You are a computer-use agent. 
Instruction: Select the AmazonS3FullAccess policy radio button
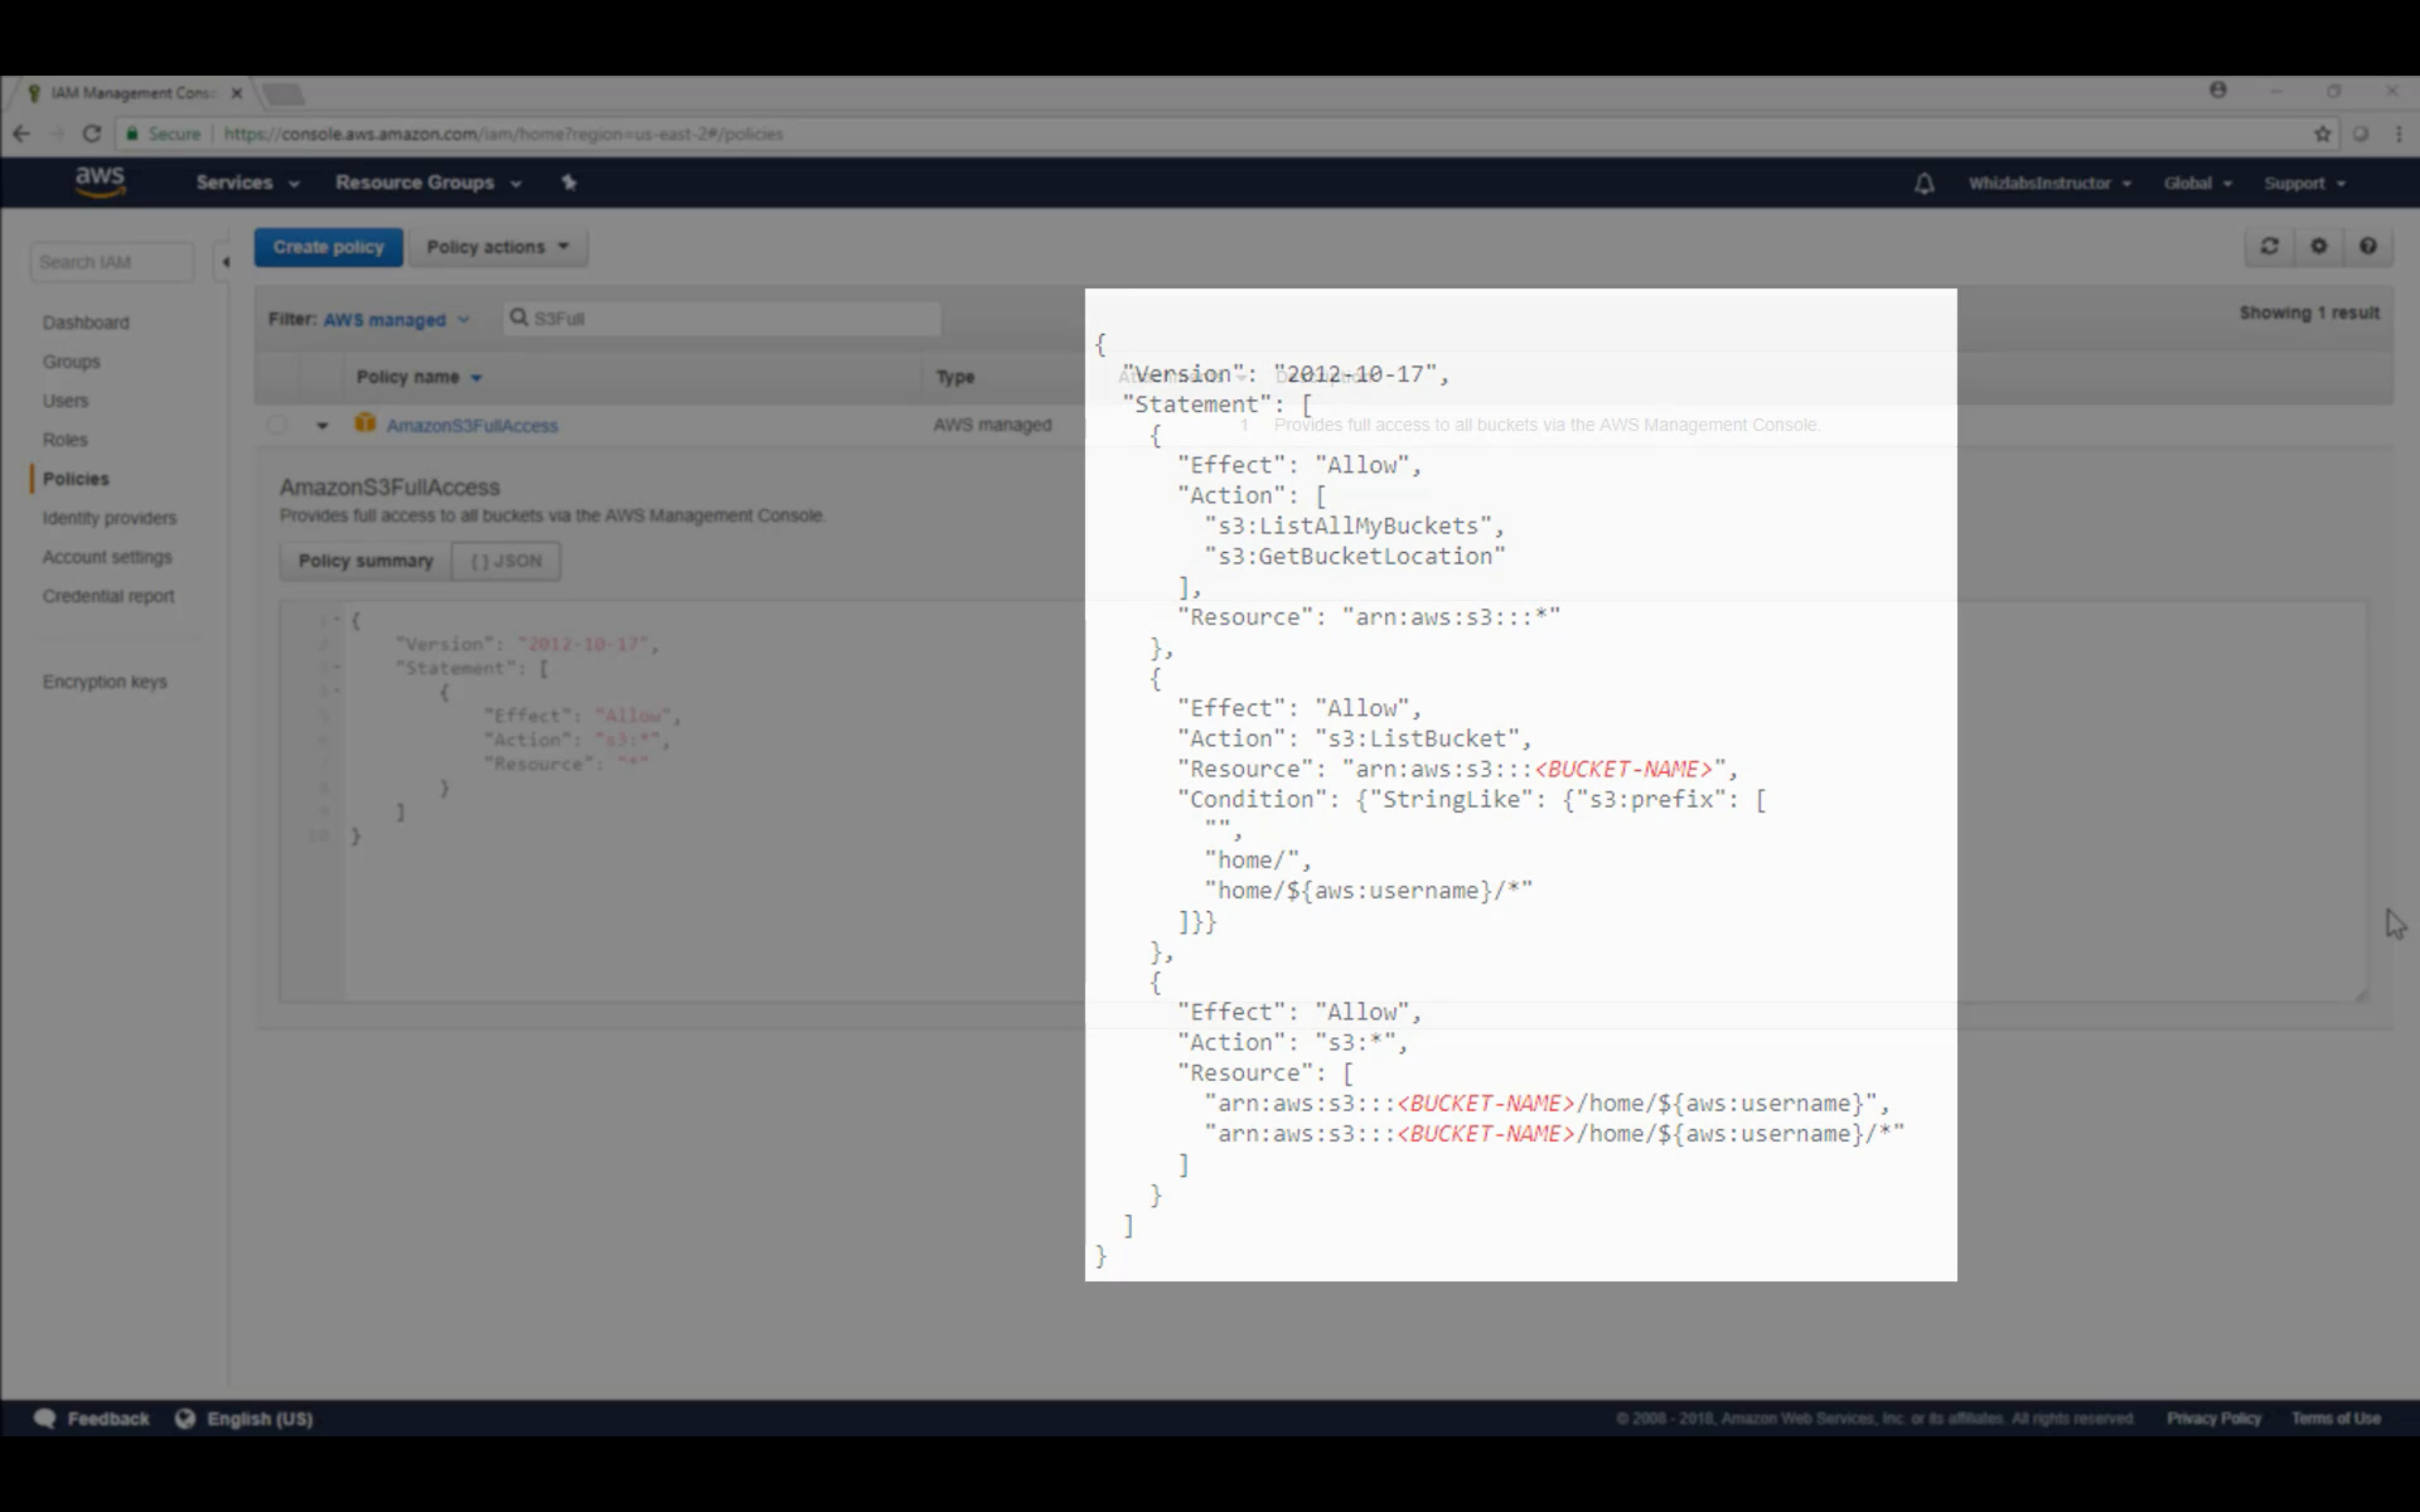pos(277,425)
